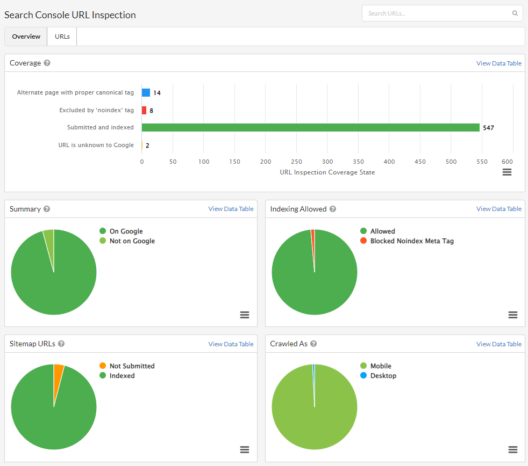Click the Summary chart hamburger menu icon
Image resolution: width=528 pixels, height=466 pixels.
click(x=245, y=315)
